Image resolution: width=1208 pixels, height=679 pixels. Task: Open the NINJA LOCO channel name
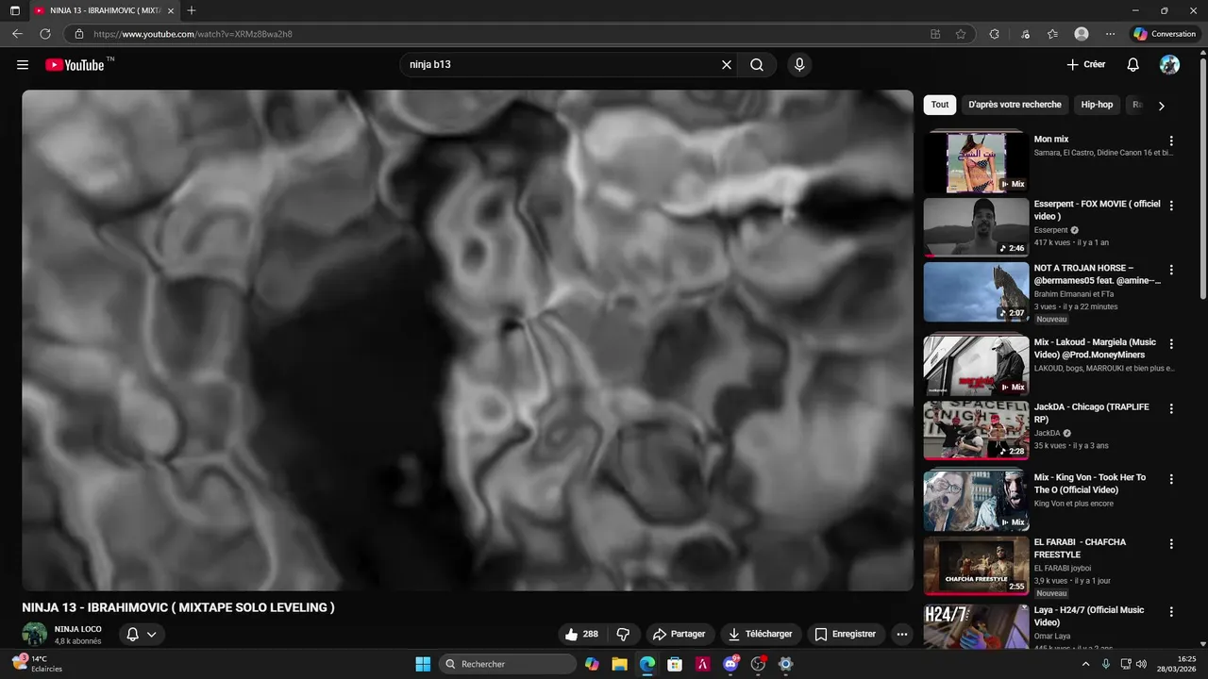[78, 629]
